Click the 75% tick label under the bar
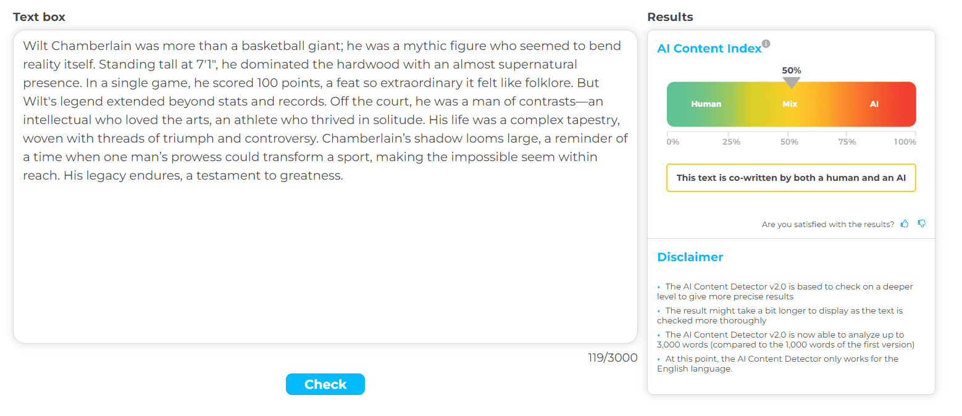 pos(847,142)
